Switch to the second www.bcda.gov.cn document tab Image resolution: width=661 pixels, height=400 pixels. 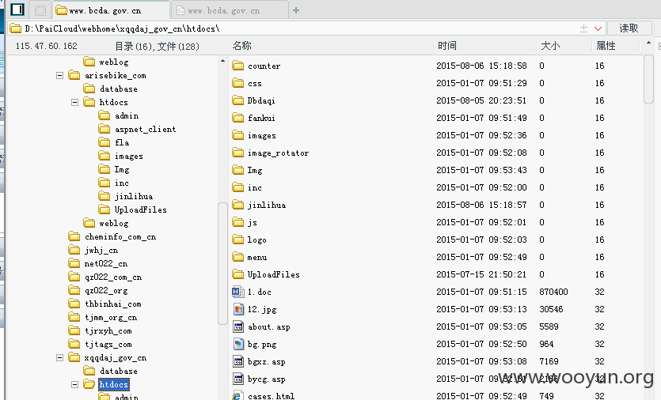230,10
